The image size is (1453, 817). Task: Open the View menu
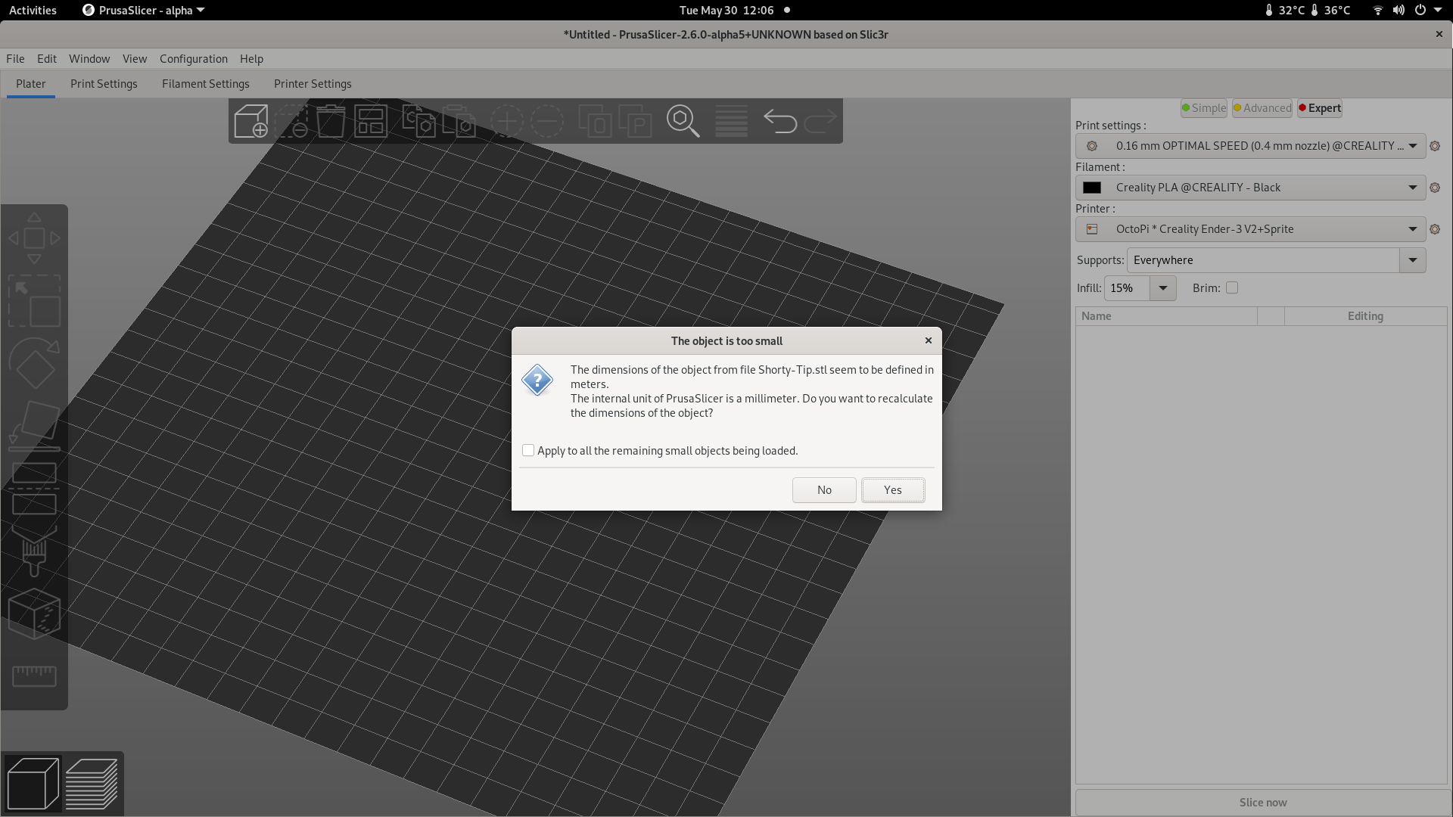pos(135,58)
